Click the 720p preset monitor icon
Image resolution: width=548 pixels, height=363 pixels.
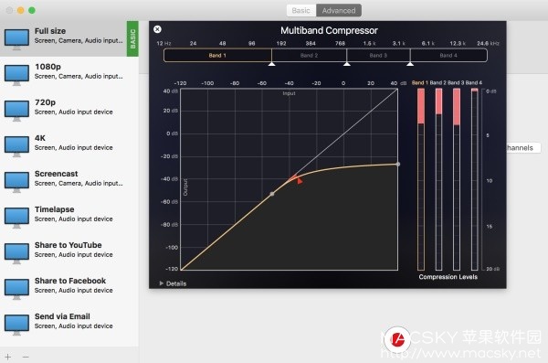click(16, 111)
